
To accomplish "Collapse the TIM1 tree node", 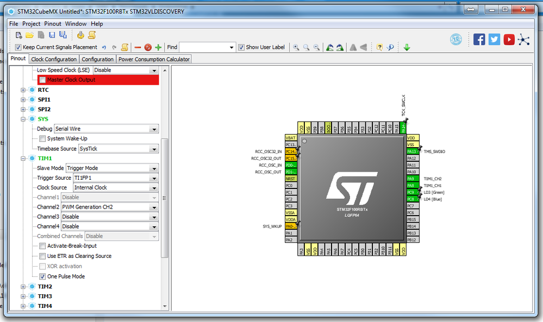I will [x=23, y=159].
